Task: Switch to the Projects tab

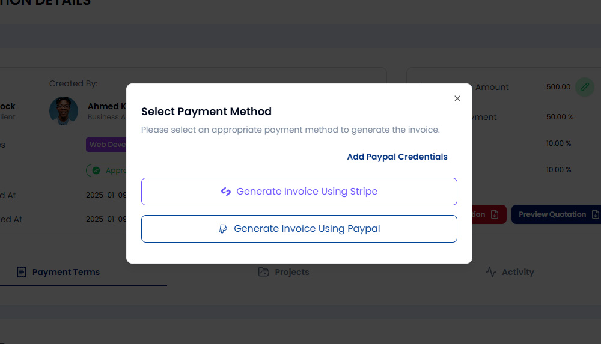Action: (x=284, y=272)
